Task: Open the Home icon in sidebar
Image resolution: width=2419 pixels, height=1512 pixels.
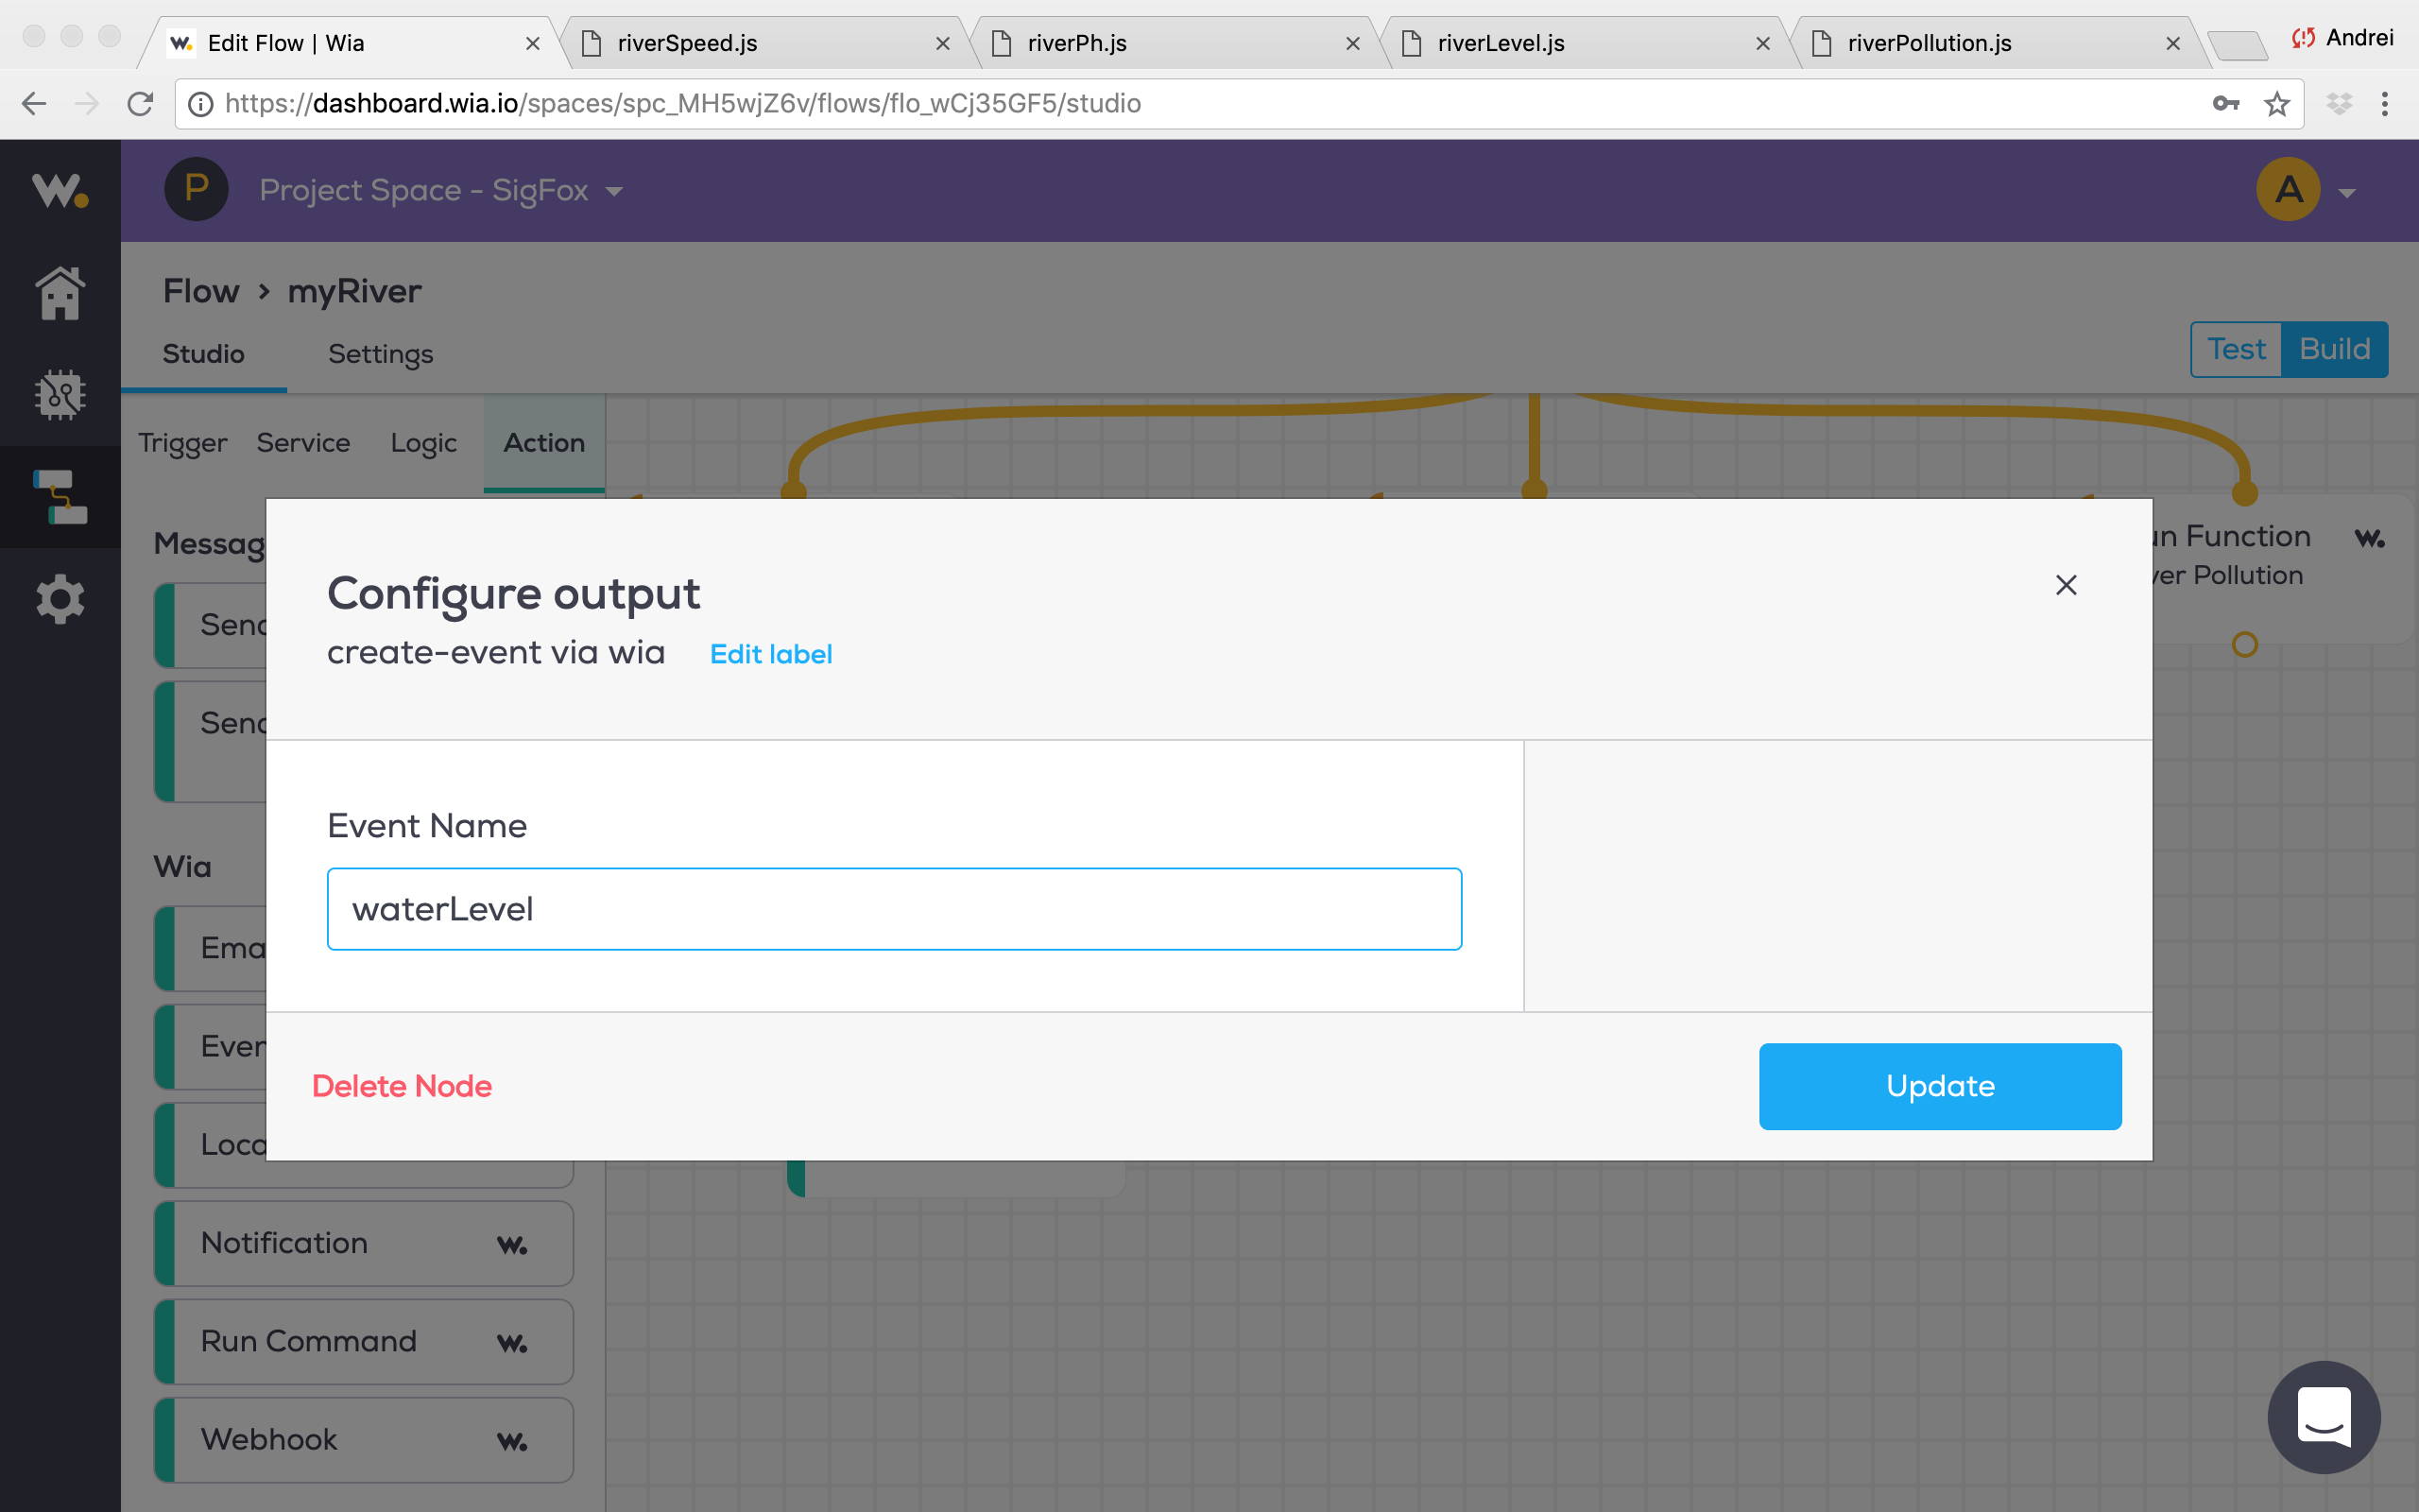Action: tap(60, 294)
